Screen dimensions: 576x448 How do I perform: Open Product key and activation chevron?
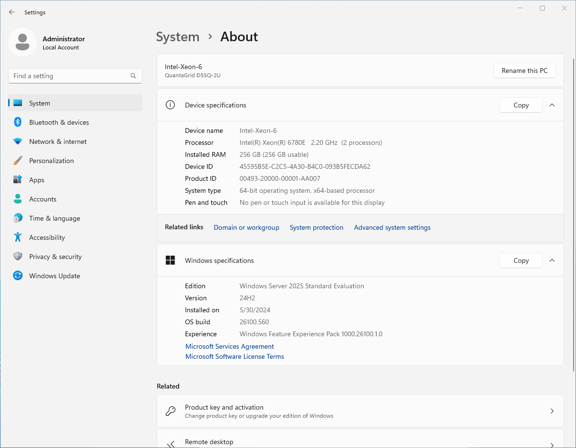[x=552, y=411]
